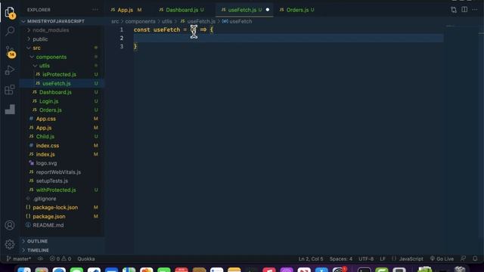Switch to the Orders.js tab

pyautogui.click(x=297, y=10)
